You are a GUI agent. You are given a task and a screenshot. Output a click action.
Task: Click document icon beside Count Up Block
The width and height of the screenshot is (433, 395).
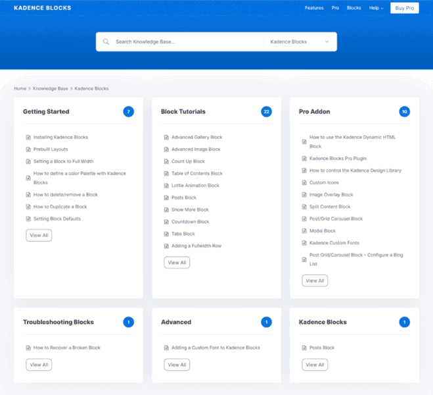[x=166, y=161]
